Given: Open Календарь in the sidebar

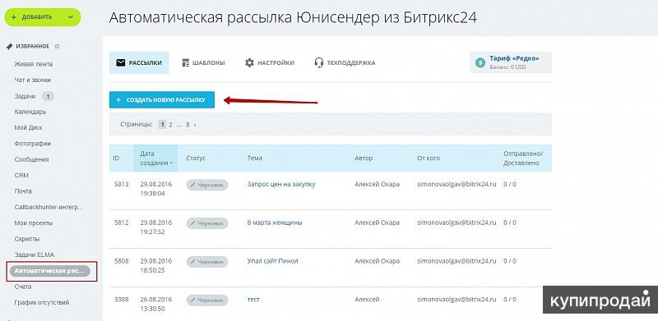Looking at the screenshot, I should click(30, 112).
